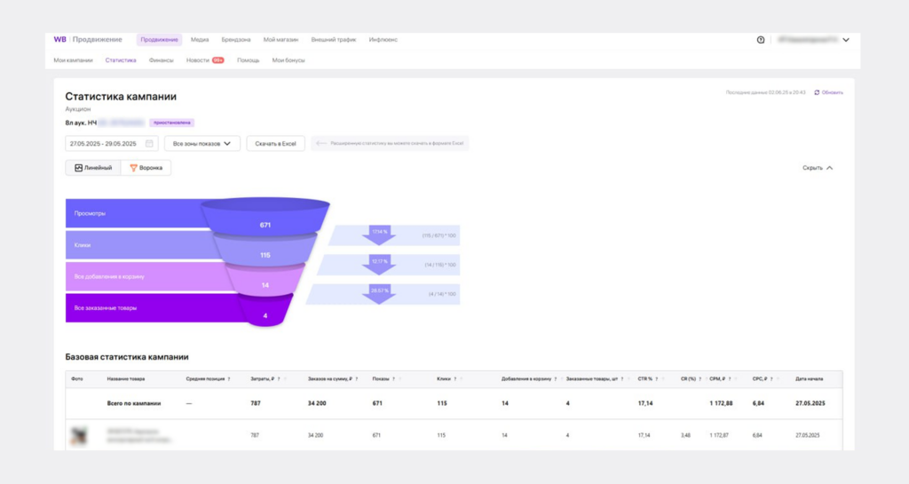Image resolution: width=909 pixels, height=484 pixels.
Task: Open the account menu chevron
Action: click(x=846, y=40)
